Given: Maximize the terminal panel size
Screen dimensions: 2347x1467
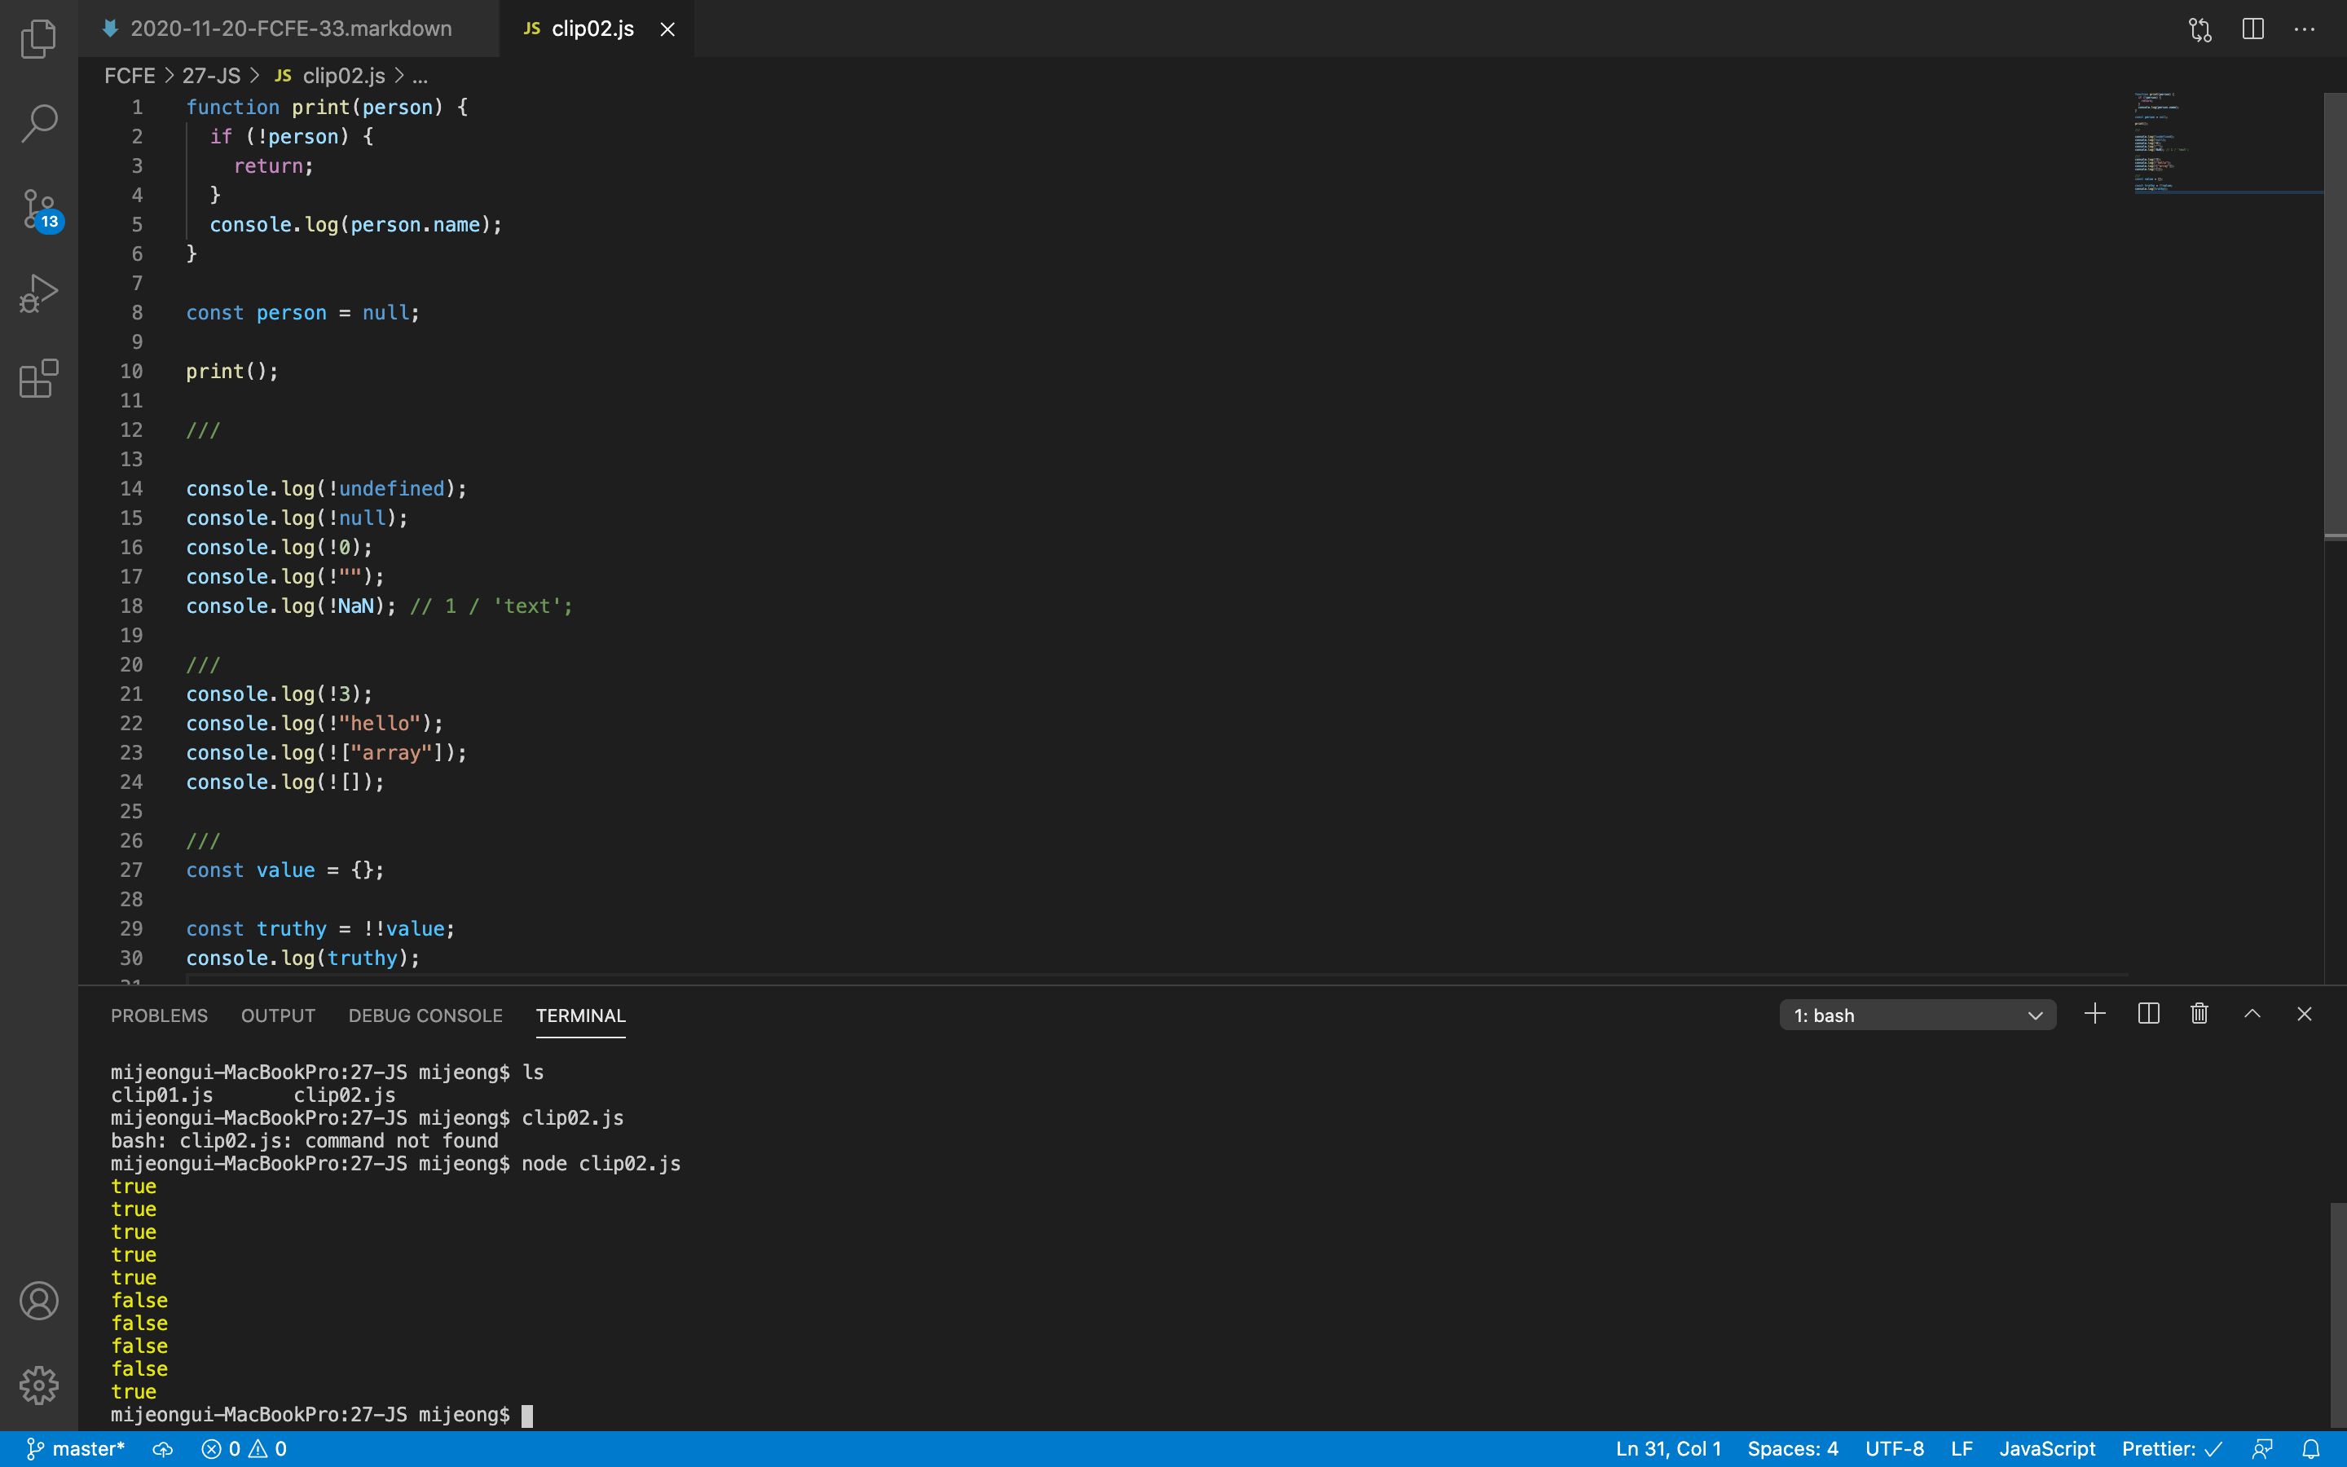Looking at the screenshot, I should tap(2252, 1014).
